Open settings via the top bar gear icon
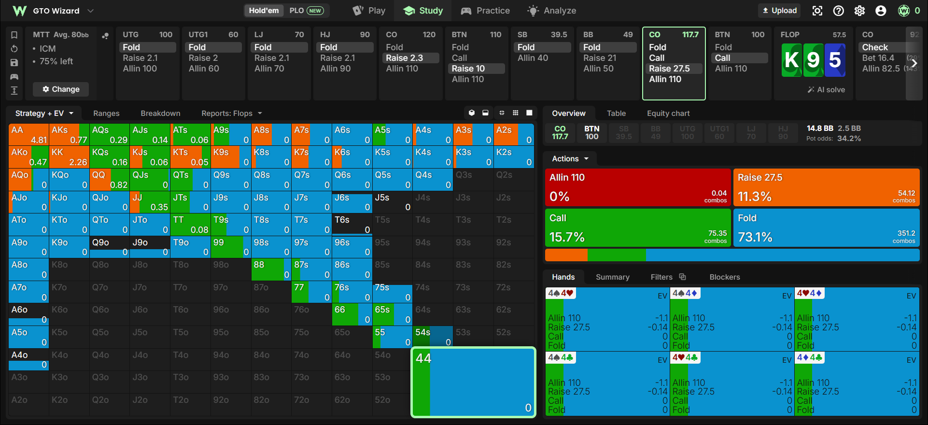The image size is (928, 425). (x=860, y=11)
